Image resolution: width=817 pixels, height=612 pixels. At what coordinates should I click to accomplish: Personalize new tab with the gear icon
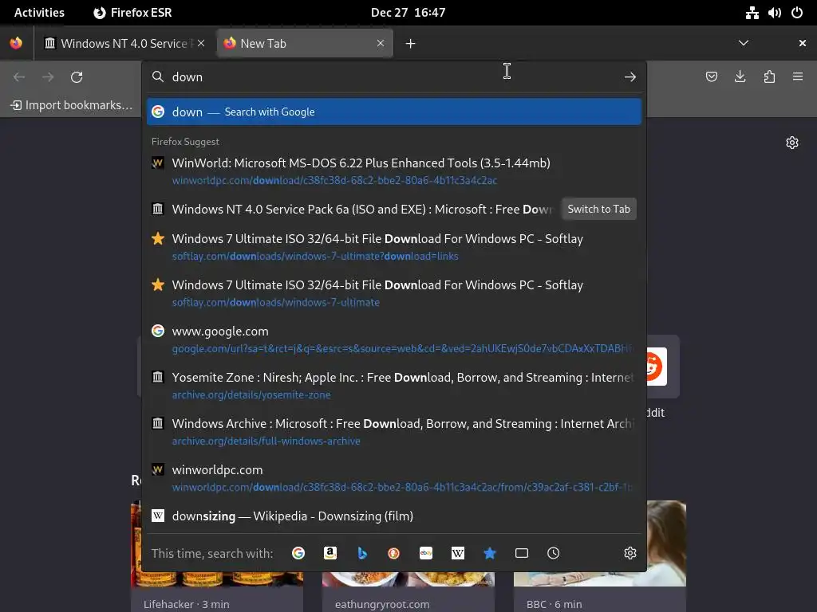792,143
